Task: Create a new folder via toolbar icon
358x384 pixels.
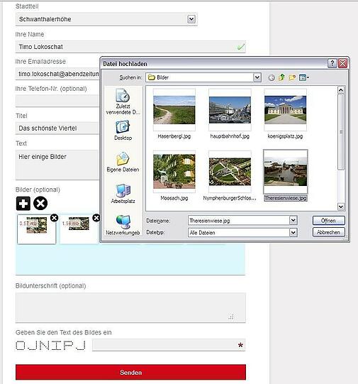Action: point(292,77)
